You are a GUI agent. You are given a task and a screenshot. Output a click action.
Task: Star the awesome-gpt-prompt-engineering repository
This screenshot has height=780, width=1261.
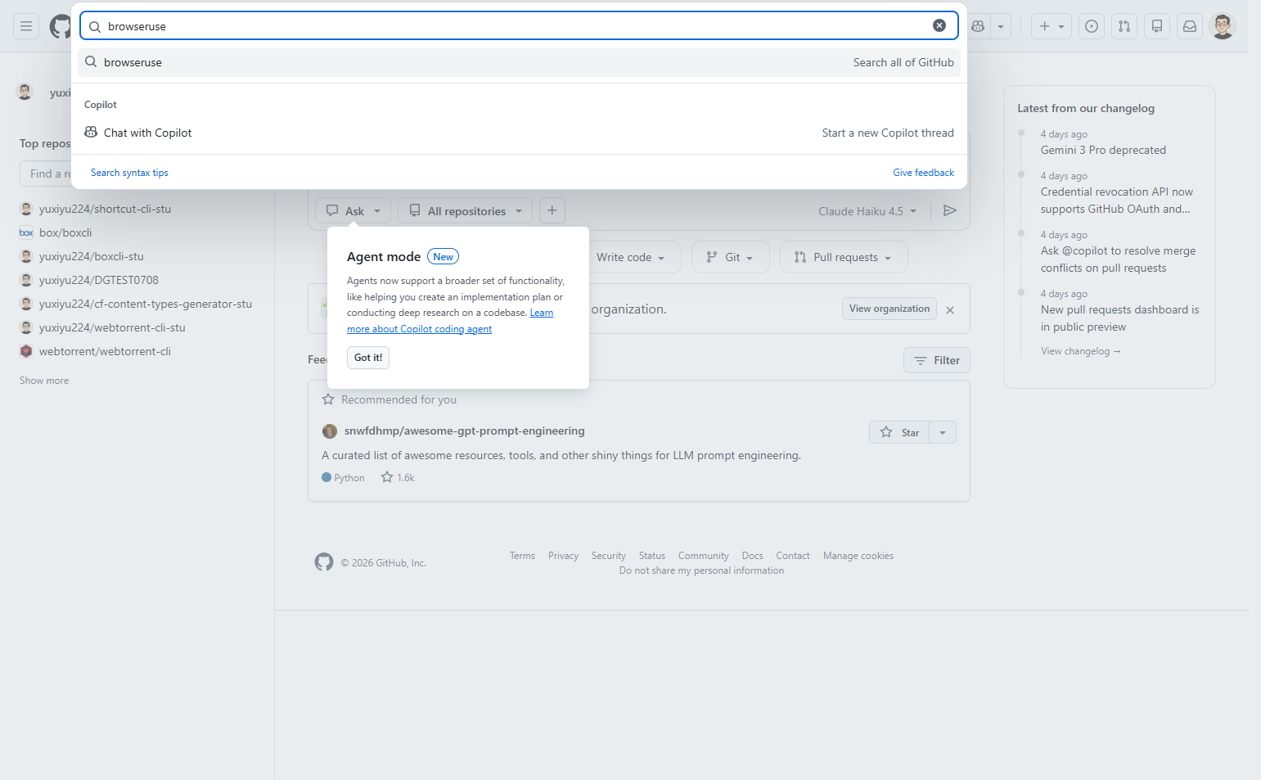point(899,432)
